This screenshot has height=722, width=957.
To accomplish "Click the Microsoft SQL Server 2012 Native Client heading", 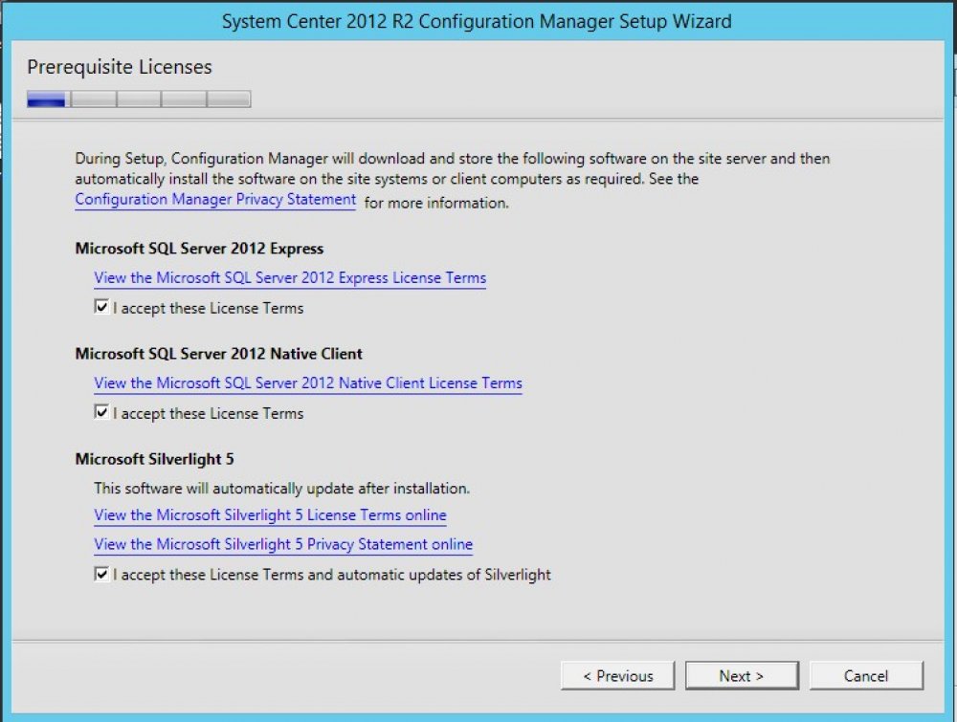I will coord(218,354).
